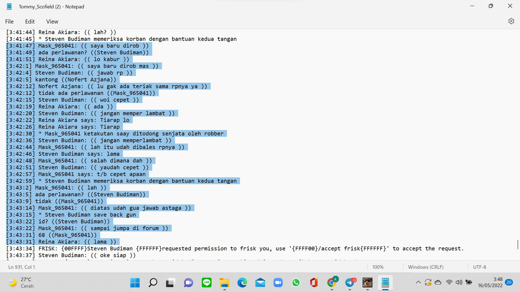The height and width of the screenshot is (292, 520).
Task: Click line '[3:41:44] Reina Akiara: (( lah? ))'
Action: [x=61, y=32]
